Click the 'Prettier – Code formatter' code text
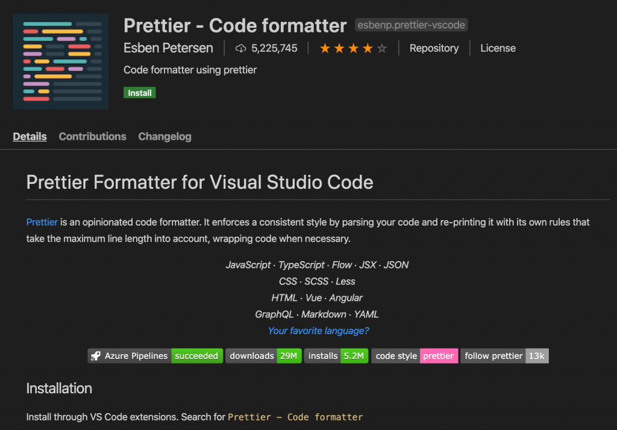Screen dimensions: 617x430 click(x=295, y=417)
